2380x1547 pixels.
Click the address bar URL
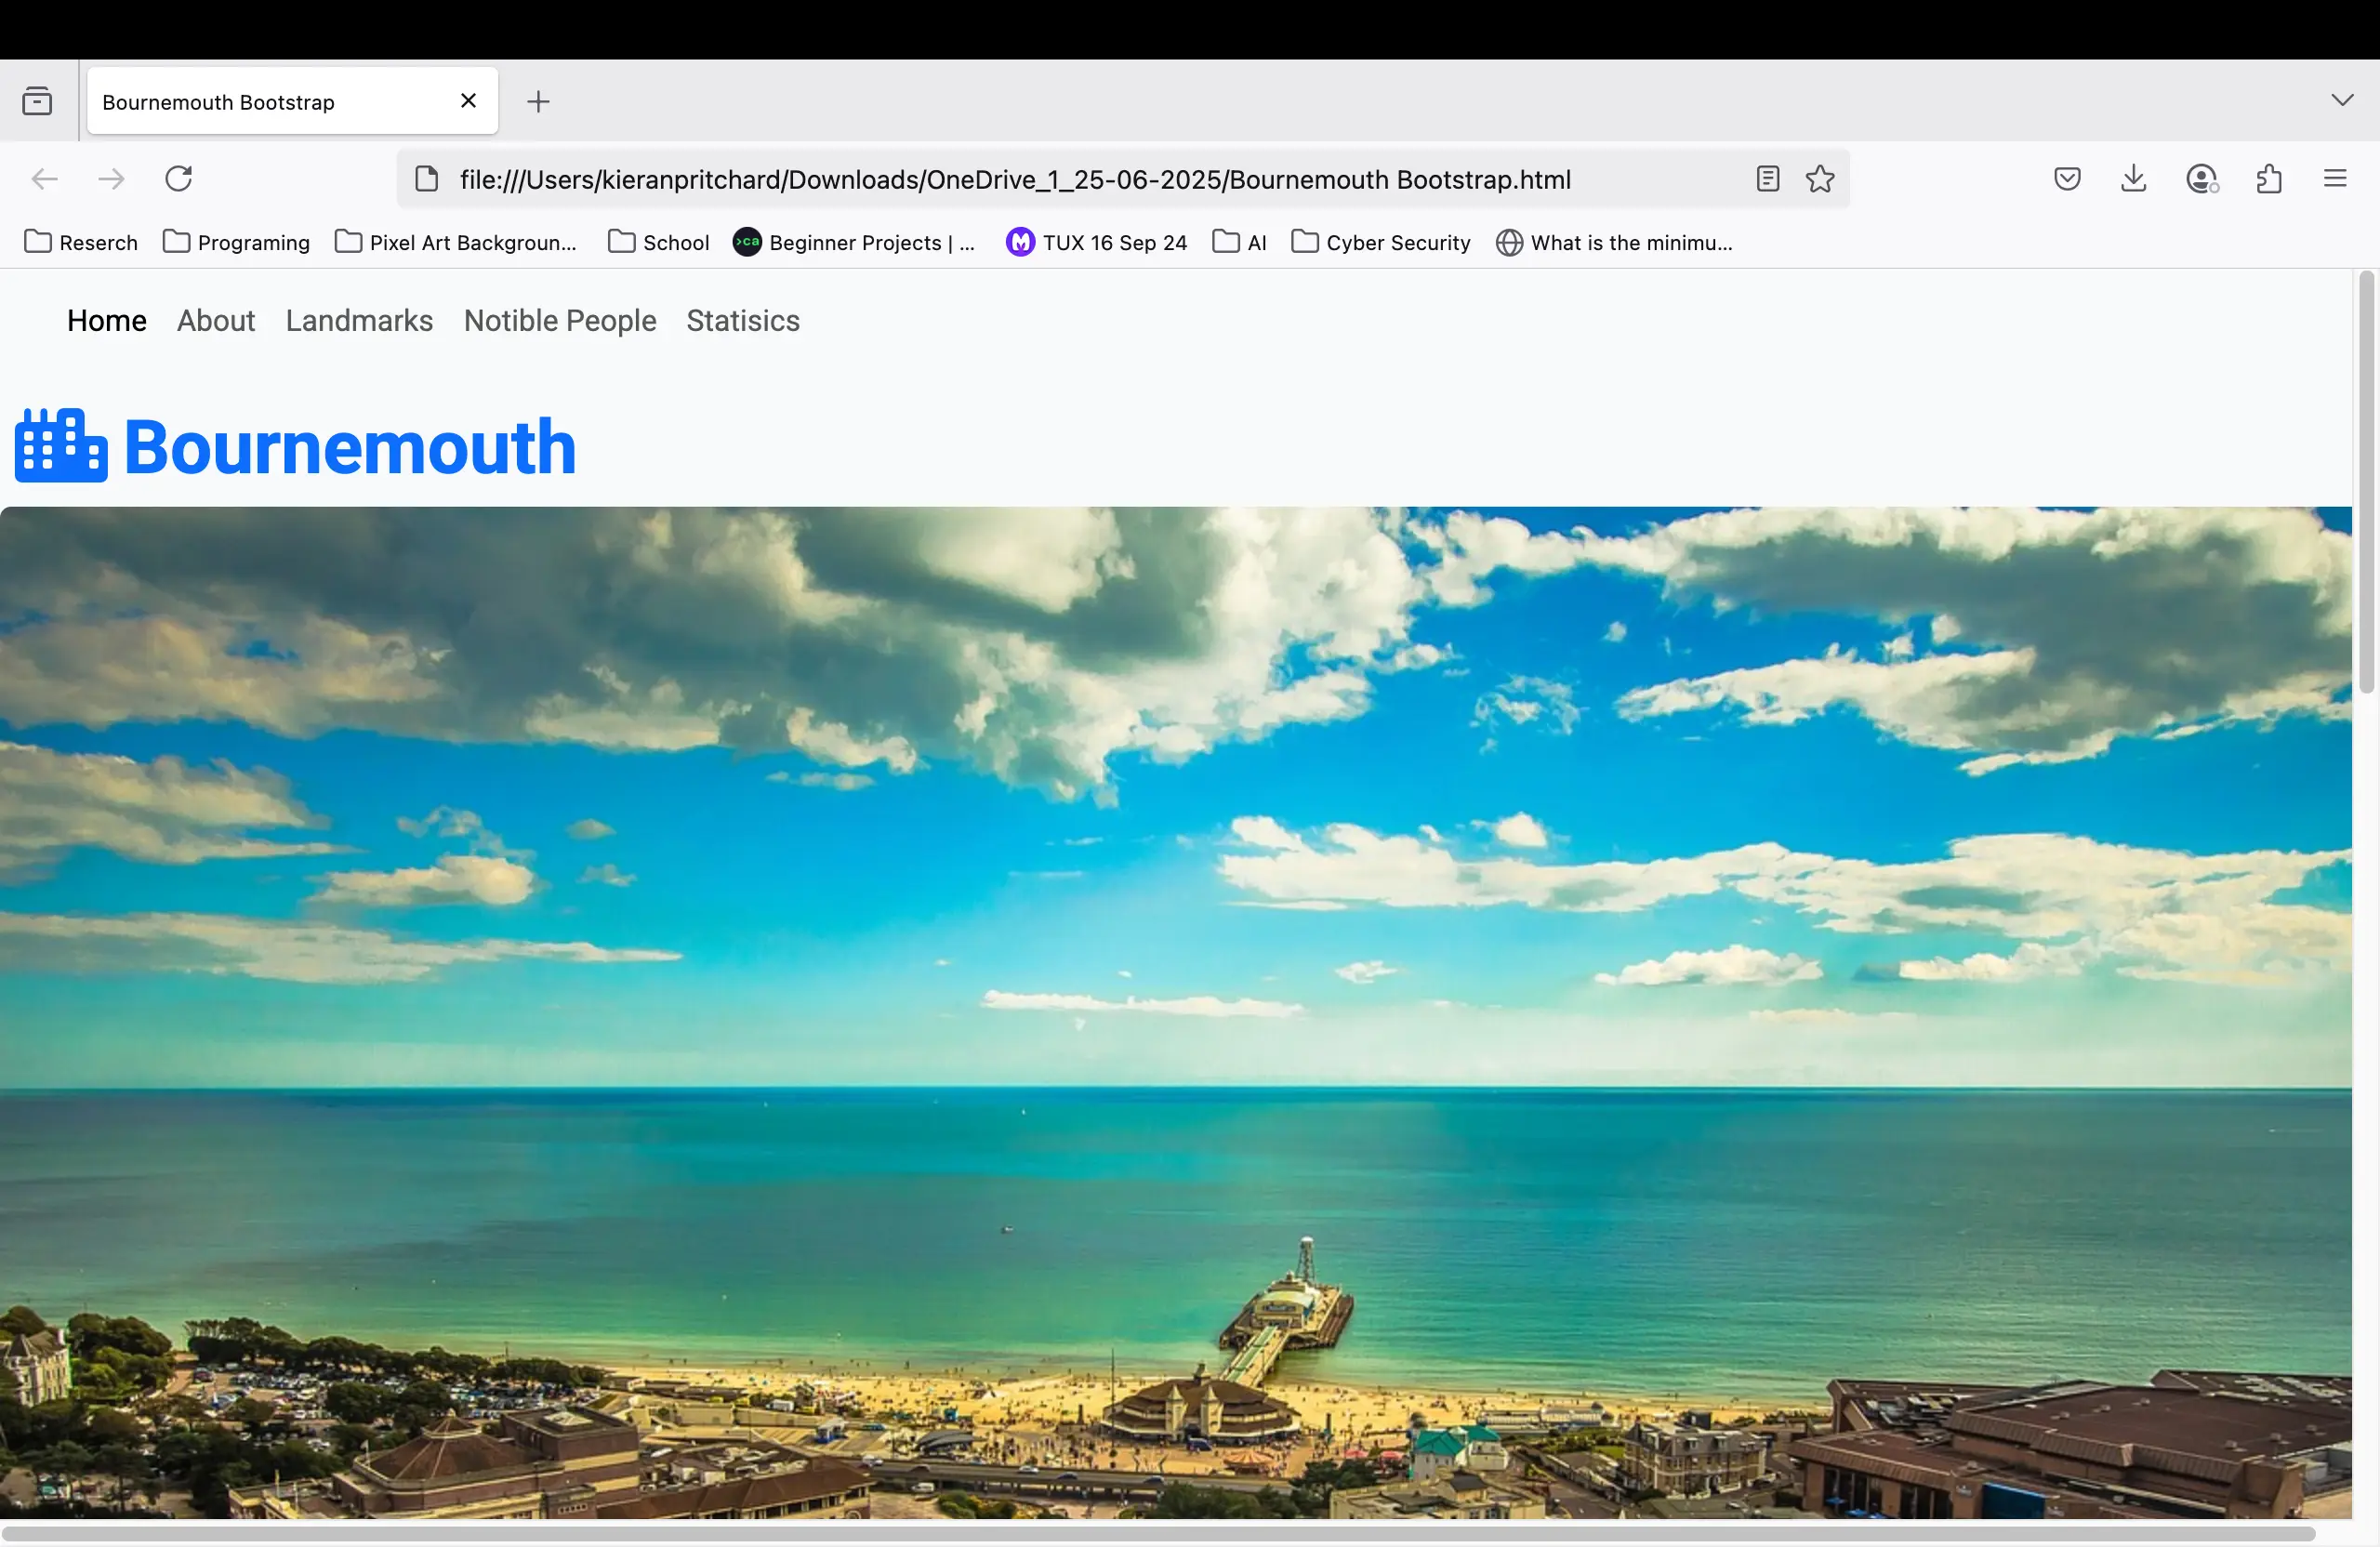[1014, 179]
